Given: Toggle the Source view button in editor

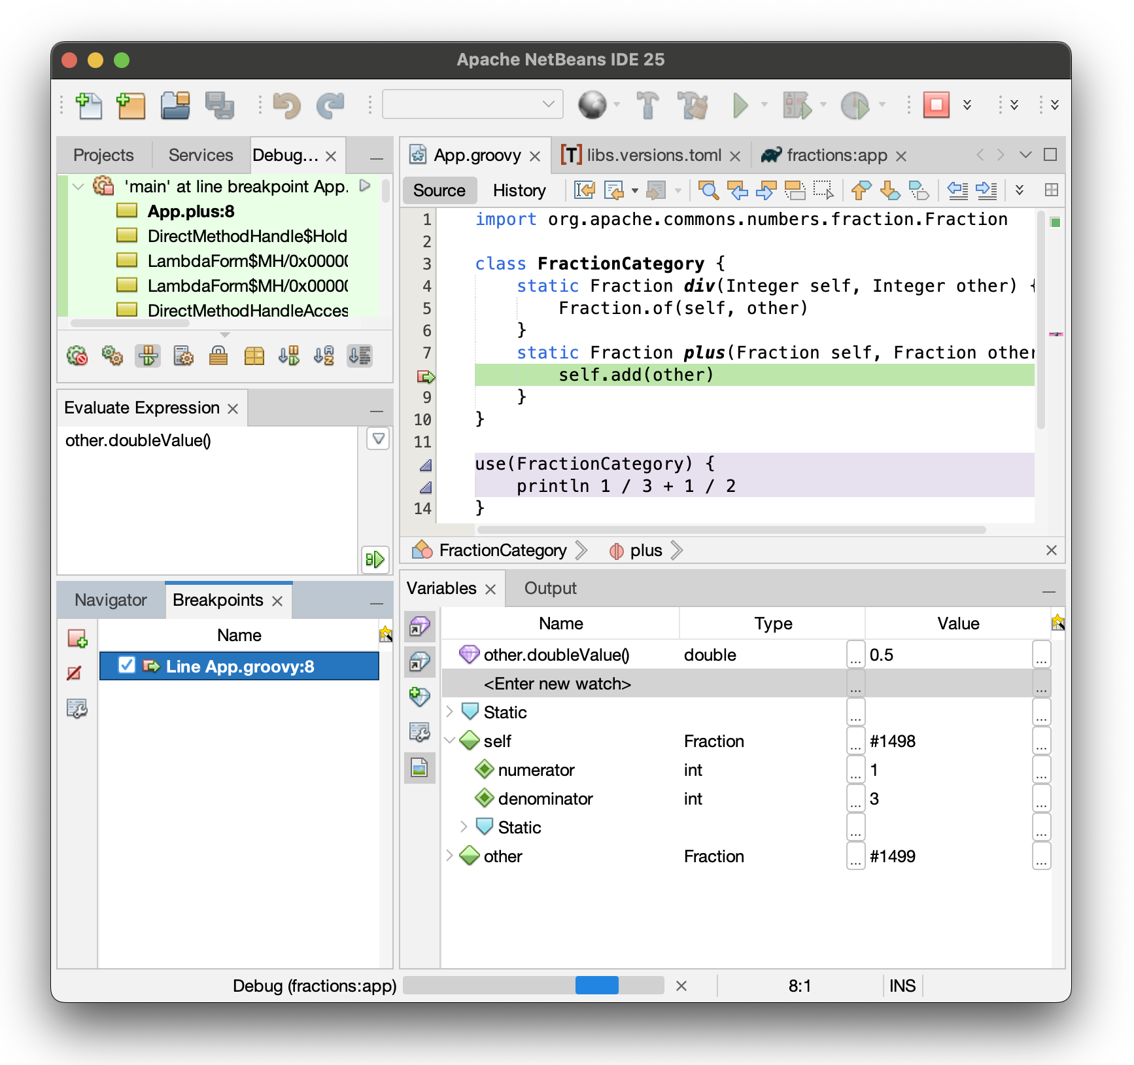Looking at the screenshot, I should [439, 190].
